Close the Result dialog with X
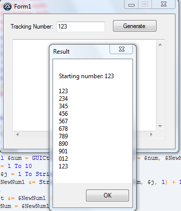The width and height of the screenshot is (181, 211). (121, 49)
